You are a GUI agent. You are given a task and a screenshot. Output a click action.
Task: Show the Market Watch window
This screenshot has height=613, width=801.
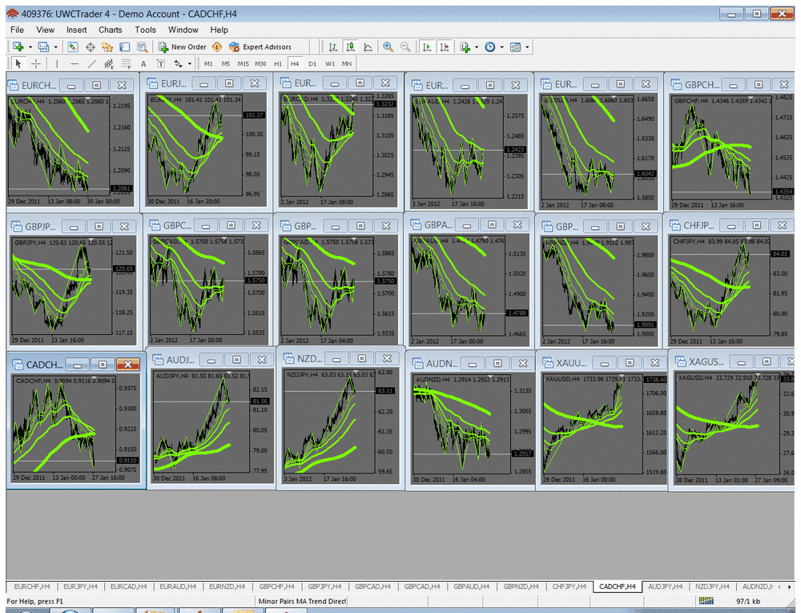[x=73, y=47]
